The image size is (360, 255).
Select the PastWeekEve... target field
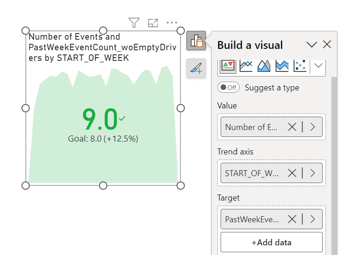pos(271,219)
